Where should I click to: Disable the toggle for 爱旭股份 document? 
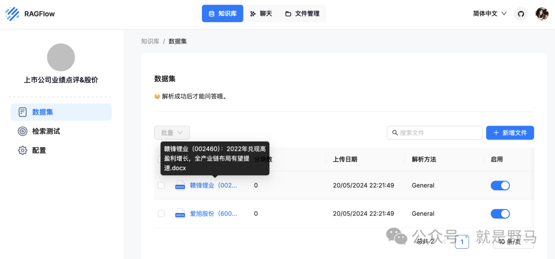tap(500, 213)
